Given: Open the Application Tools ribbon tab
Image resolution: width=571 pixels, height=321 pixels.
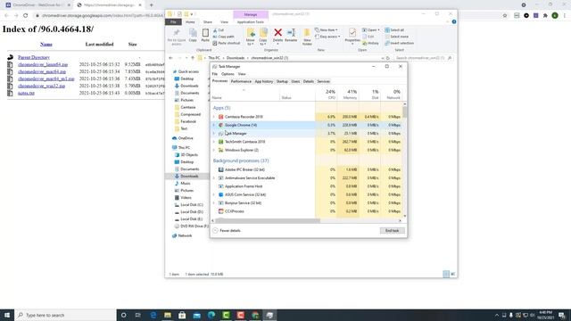Looking at the screenshot, I should [251, 22].
